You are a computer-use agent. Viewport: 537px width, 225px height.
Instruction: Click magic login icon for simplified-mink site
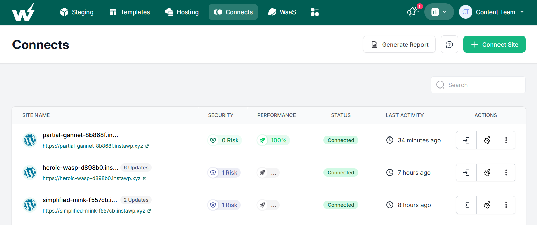pos(466,205)
